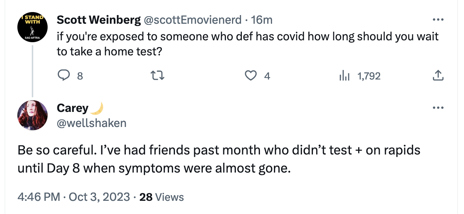This screenshot has width=464, height=214.
Task: Click the like count showing 4
Action: pos(267,76)
